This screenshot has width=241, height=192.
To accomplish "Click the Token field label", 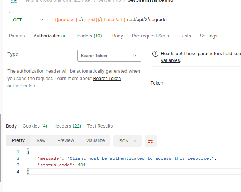I will [x=157, y=83].
